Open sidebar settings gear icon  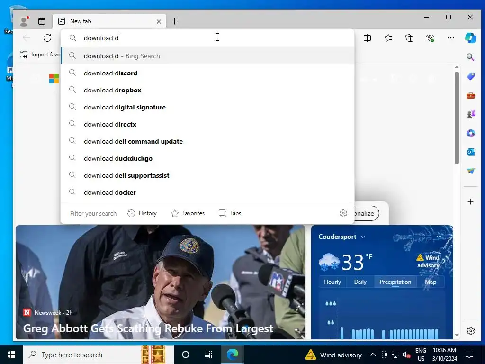click(470, 330)
